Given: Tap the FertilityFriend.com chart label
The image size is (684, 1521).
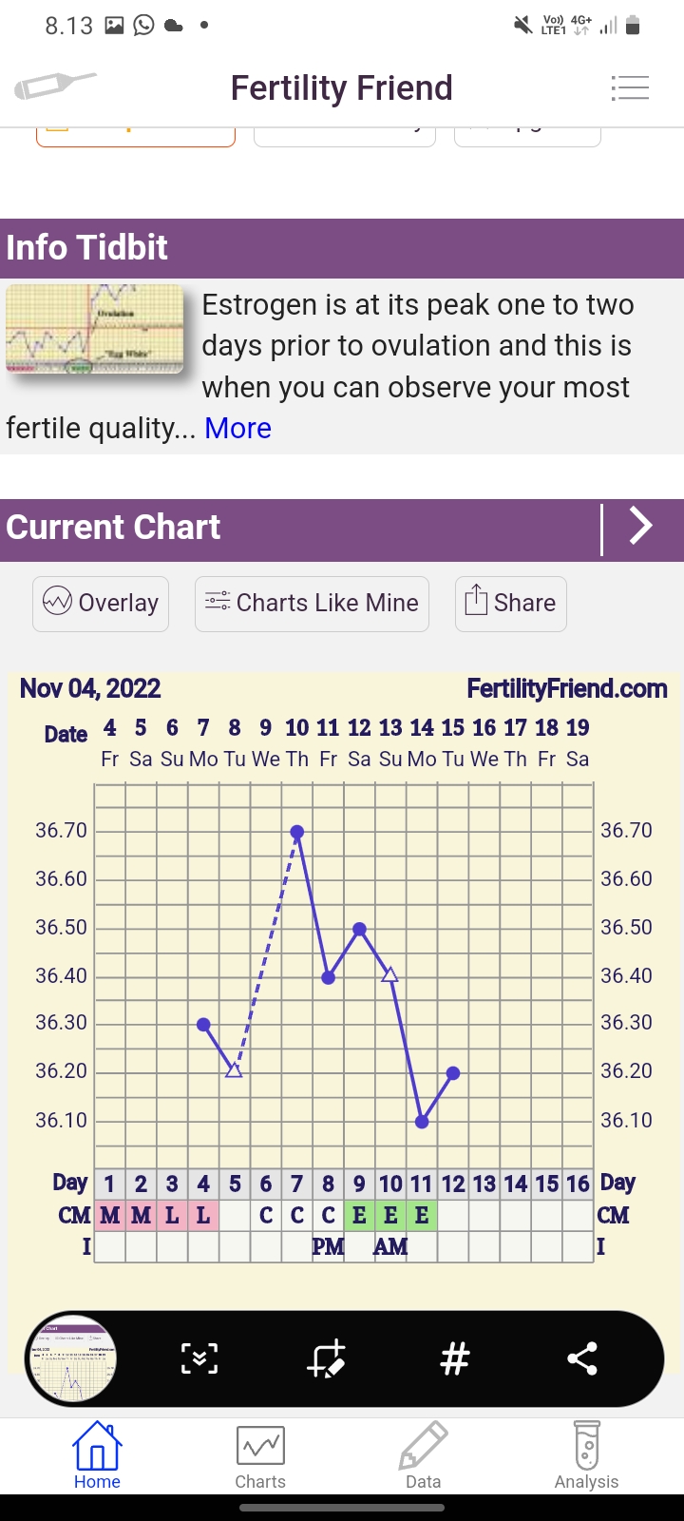Looking at the screenshot, I should [567, 688].
